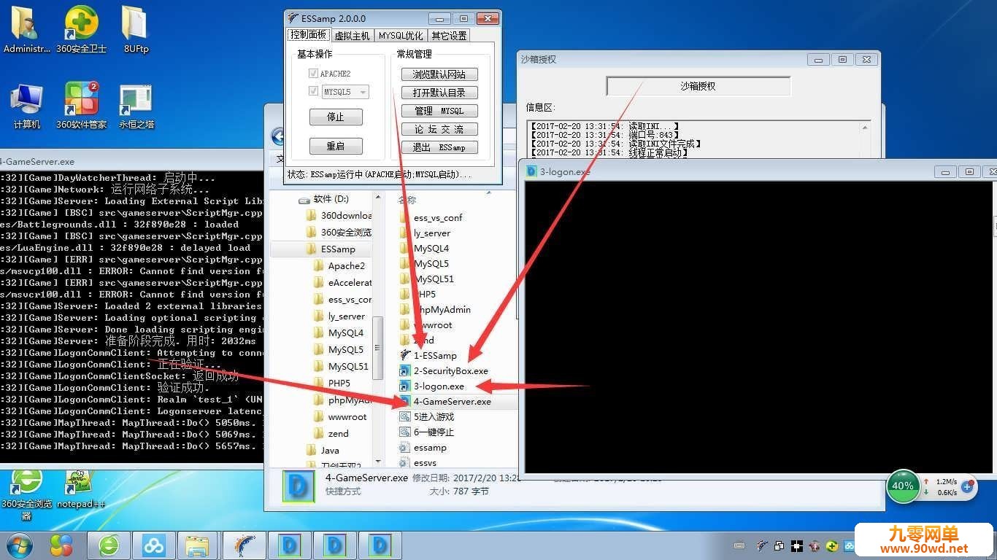Select the 1-ESSamp shortcut in file list
Screen dimensions: 997x560
[428, 355]
